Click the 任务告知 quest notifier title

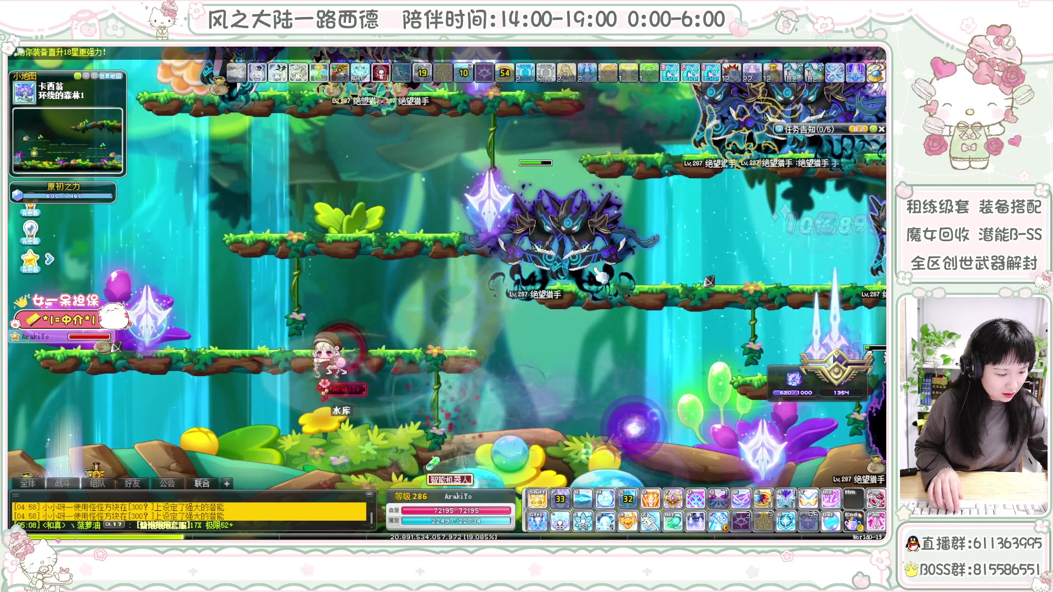coord(809,129)
